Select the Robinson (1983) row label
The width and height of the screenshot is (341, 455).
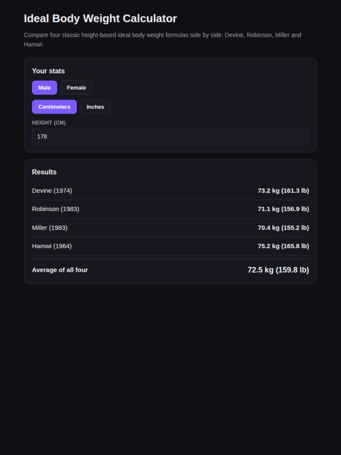[55, 209]
